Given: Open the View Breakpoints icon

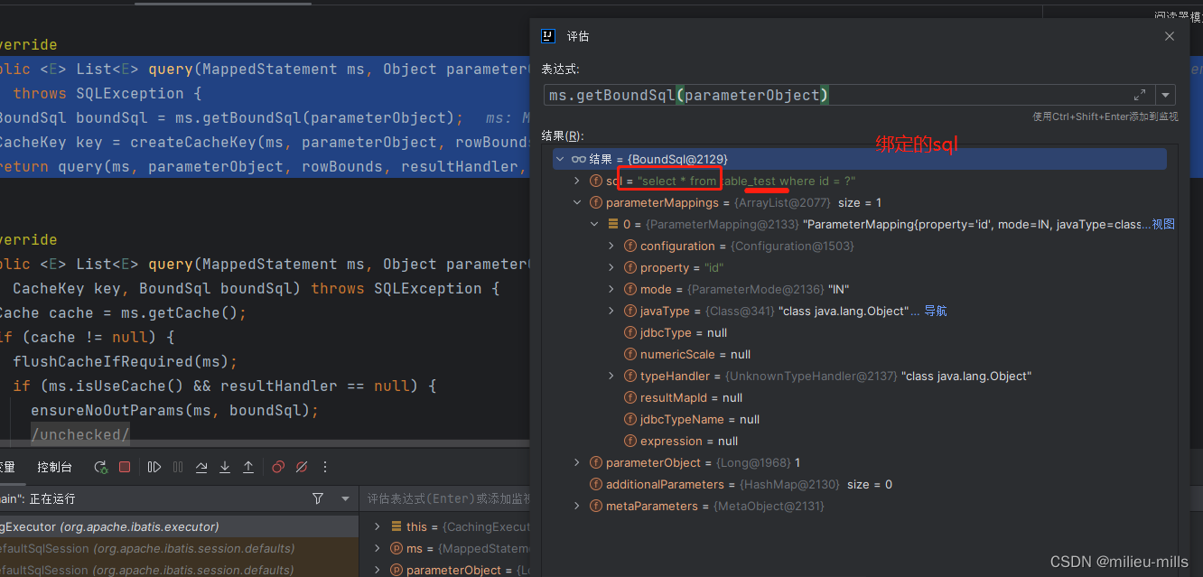Looking at the screenshot, I should [x=278, y=467].
